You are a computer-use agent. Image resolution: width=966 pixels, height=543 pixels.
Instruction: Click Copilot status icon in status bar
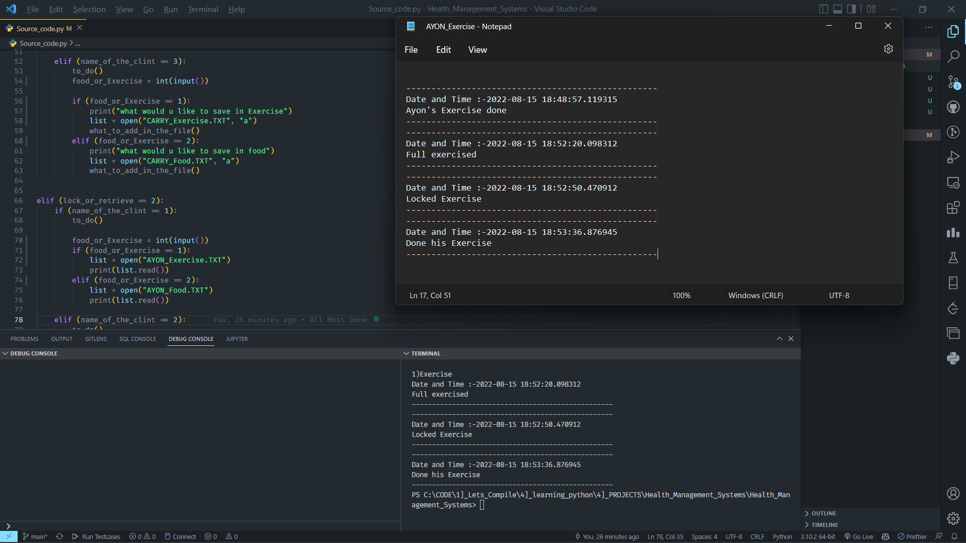click(x=886, y=536)
